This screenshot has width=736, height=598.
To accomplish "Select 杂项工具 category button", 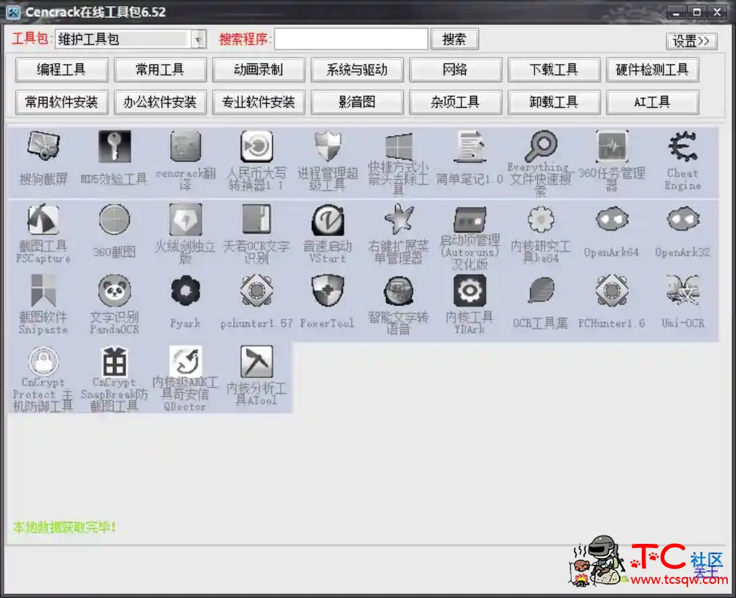I will pyautogui.click(x=455, y=102).
